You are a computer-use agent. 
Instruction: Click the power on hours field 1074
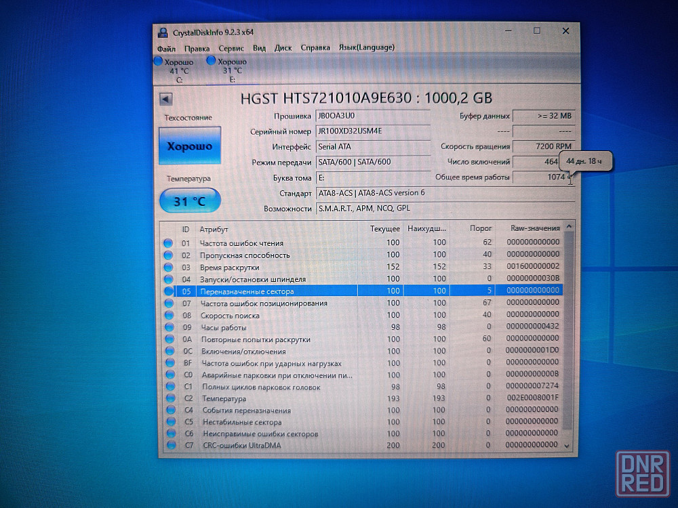544,177
